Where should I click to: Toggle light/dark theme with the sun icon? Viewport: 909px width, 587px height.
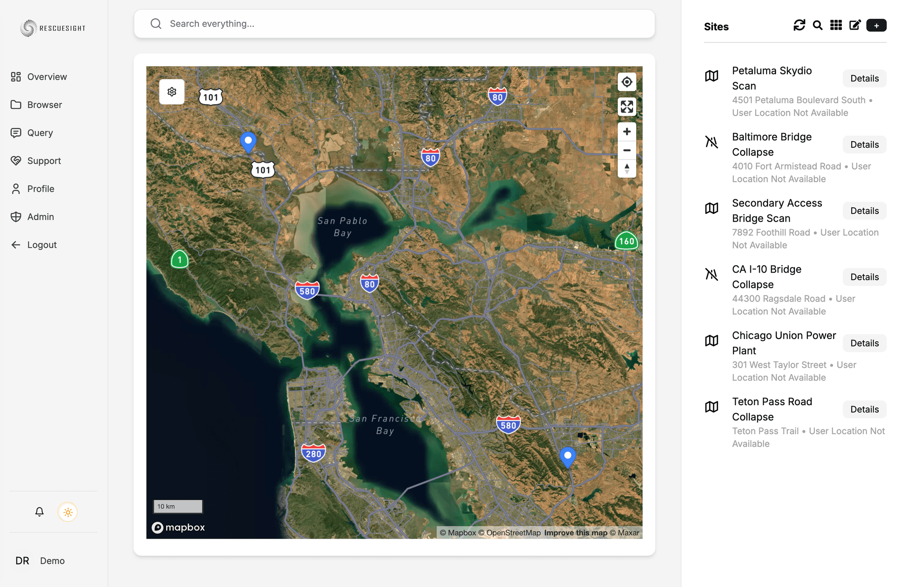(x=68, y=512)
